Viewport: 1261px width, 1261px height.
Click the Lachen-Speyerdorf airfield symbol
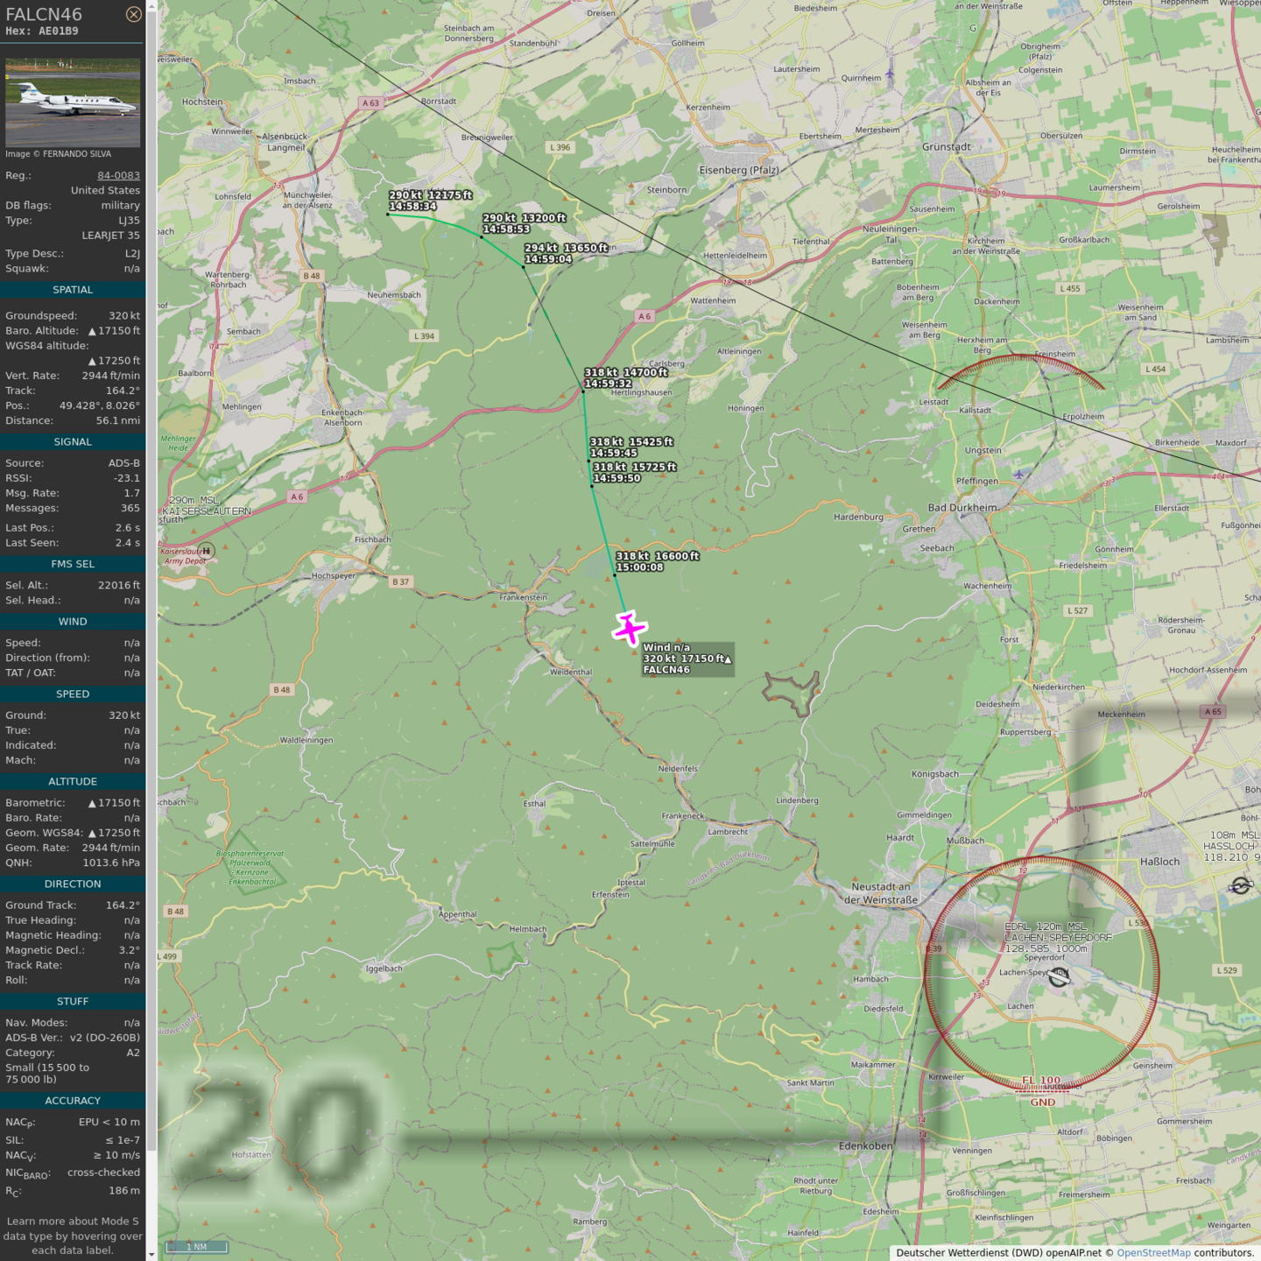coord(1059,977)
